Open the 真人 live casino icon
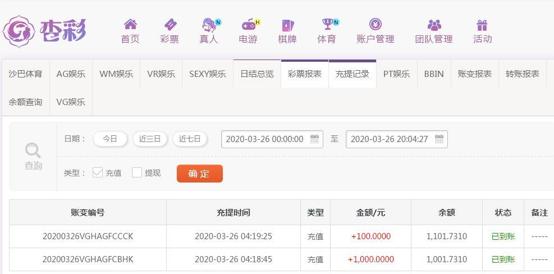 click(209, 25)
